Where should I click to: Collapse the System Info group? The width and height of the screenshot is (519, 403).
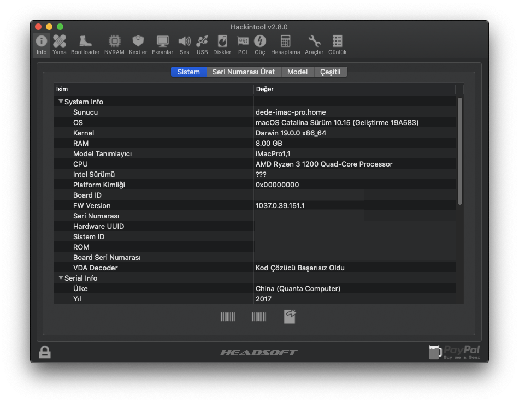[x=61, y=102]
